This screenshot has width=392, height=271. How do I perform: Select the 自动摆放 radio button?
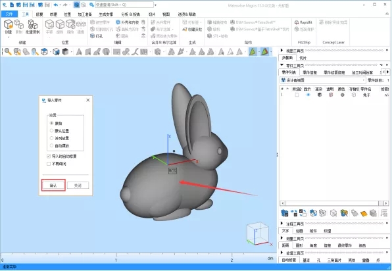click(51, 145)
